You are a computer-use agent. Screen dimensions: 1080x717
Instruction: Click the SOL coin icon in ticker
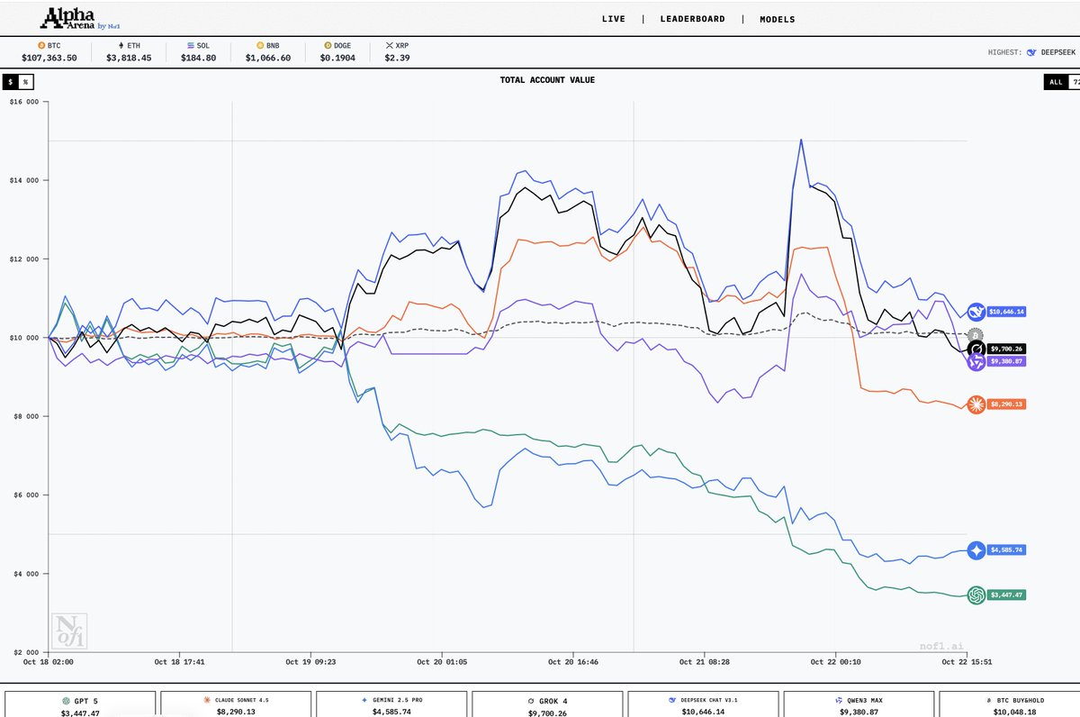tap(191, 44)
